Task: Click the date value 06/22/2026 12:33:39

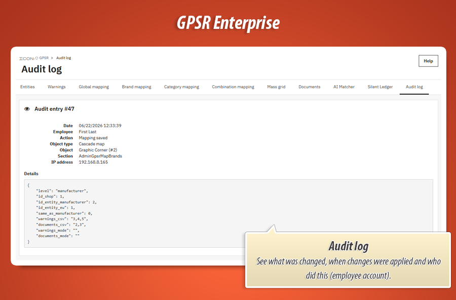Action: (100, 126)
